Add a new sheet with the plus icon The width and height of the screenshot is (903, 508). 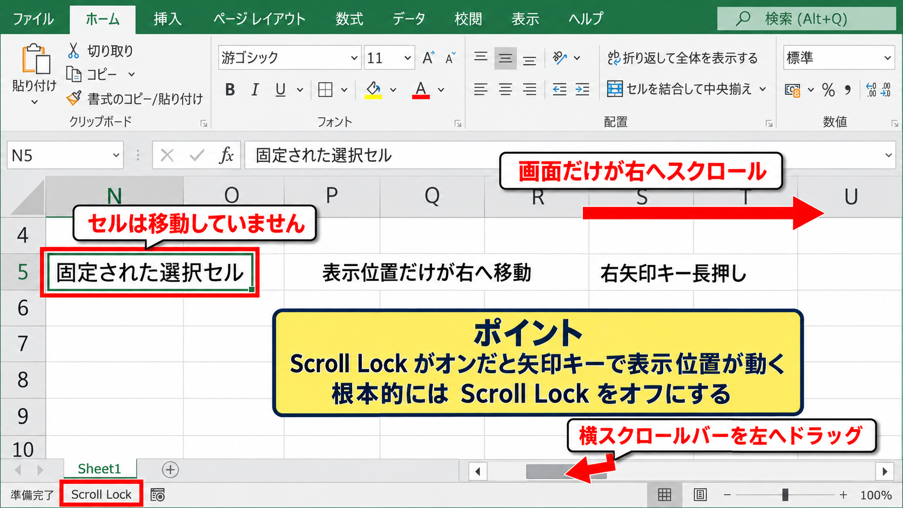pos(170,470)
